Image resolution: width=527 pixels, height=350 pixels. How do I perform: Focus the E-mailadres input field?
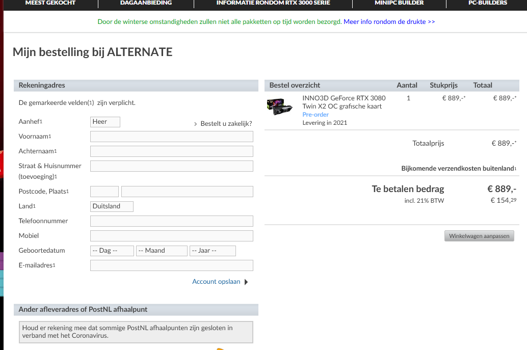point(171,265)
